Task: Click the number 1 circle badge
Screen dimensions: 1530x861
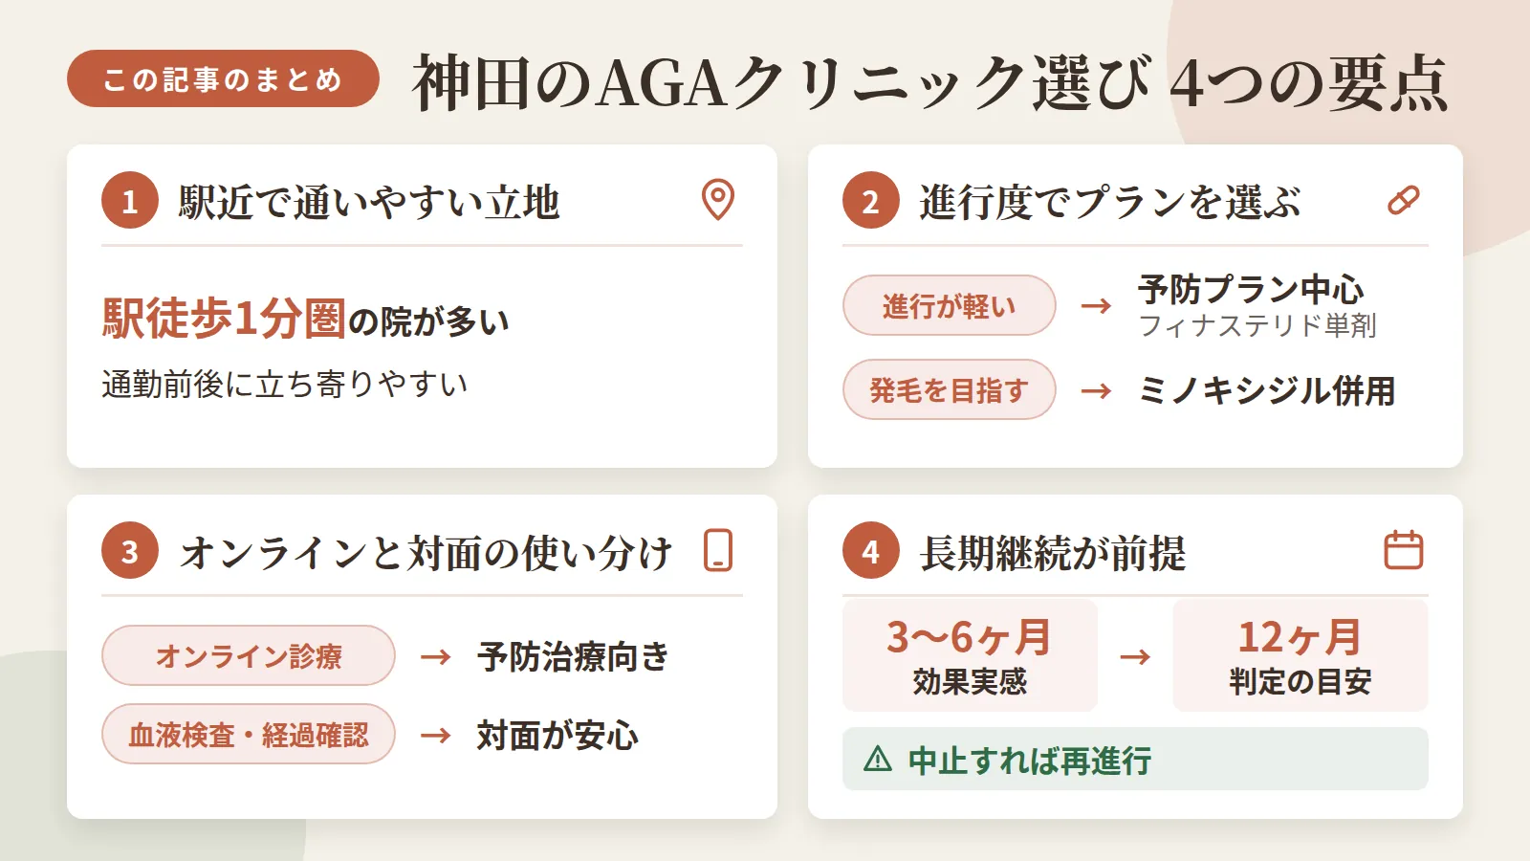Action: [x=130, y=201]
